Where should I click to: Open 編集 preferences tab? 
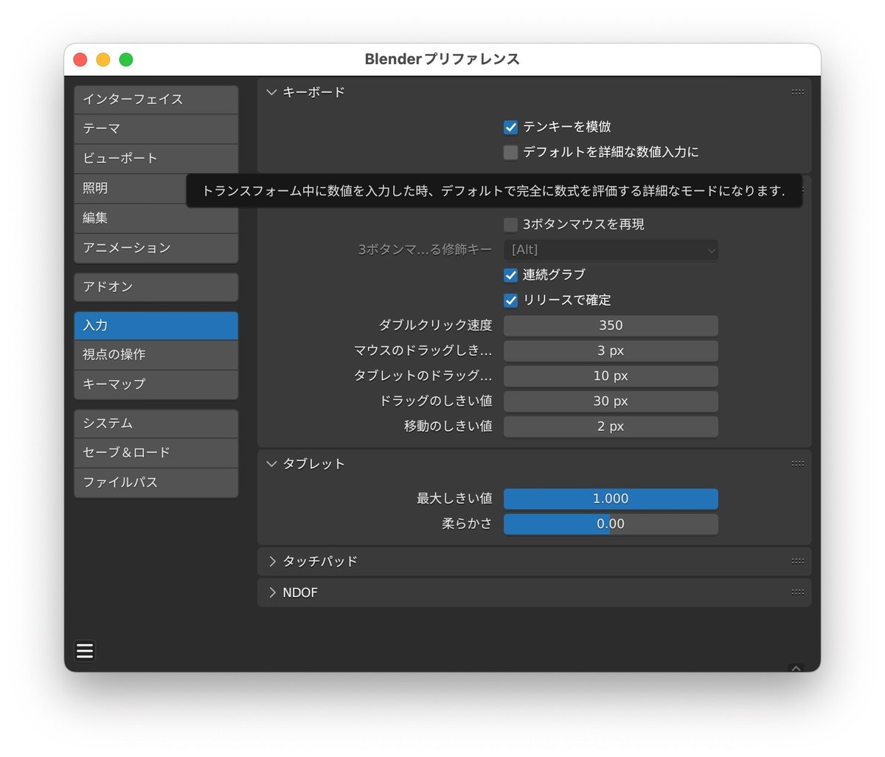tap(156, 218)
